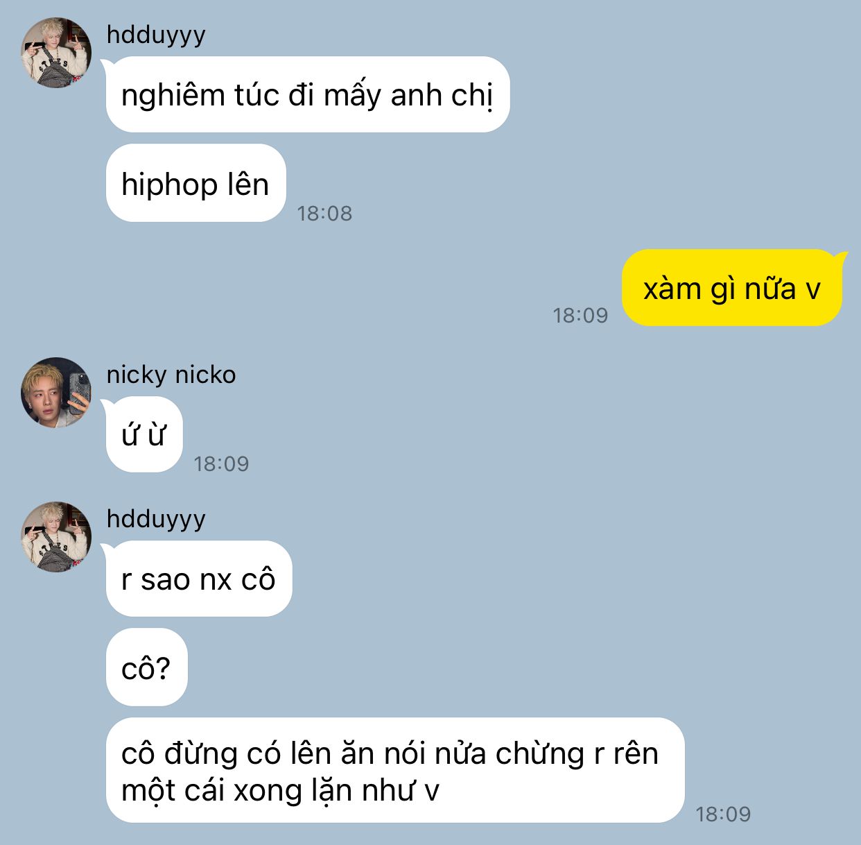Tap the 18:09 timestamp beside yellow bubble
Image resolution: width=861 pixels, height=845 pixels.
(x=580, y=316)
